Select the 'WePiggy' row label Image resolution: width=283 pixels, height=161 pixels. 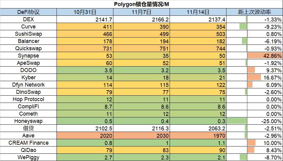[x=28, y=157]
